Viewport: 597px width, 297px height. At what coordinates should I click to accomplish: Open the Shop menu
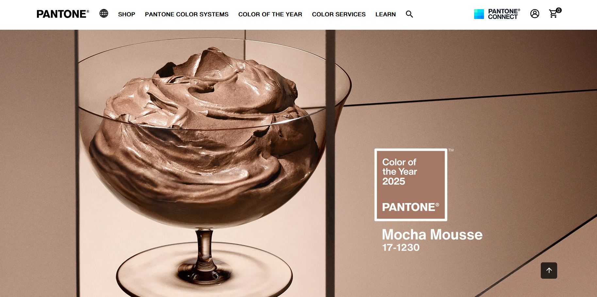pos(127,14)
